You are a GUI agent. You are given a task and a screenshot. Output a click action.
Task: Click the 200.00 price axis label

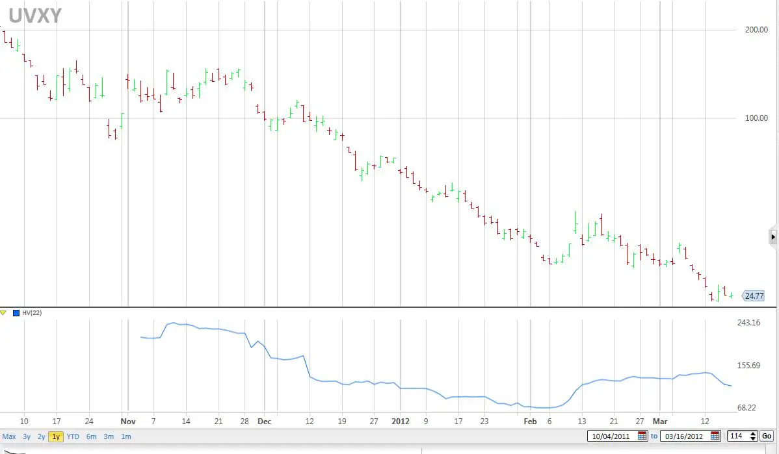click(x=756, y=30)
